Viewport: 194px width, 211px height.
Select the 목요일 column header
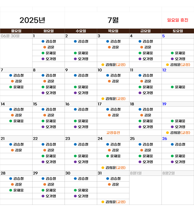[x=113, y=31]
